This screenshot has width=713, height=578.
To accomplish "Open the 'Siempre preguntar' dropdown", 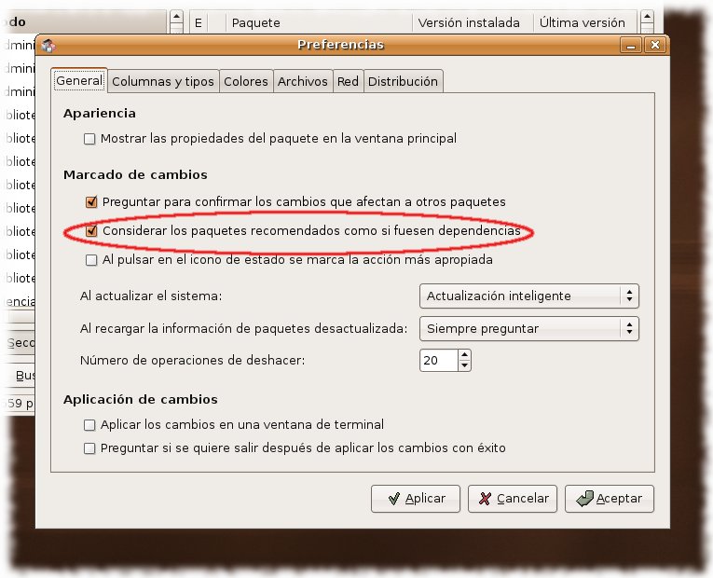I will (x=529, y=329).
